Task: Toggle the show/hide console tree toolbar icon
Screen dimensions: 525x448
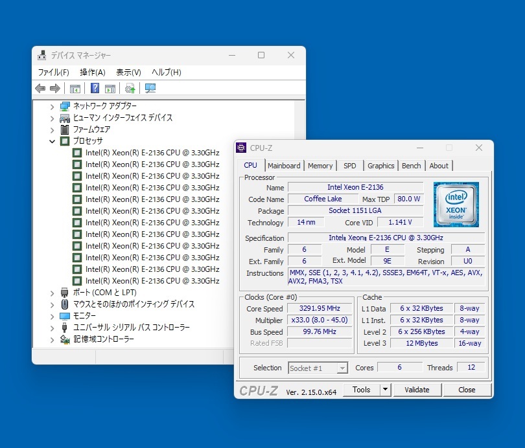Action: pos(75,89)
